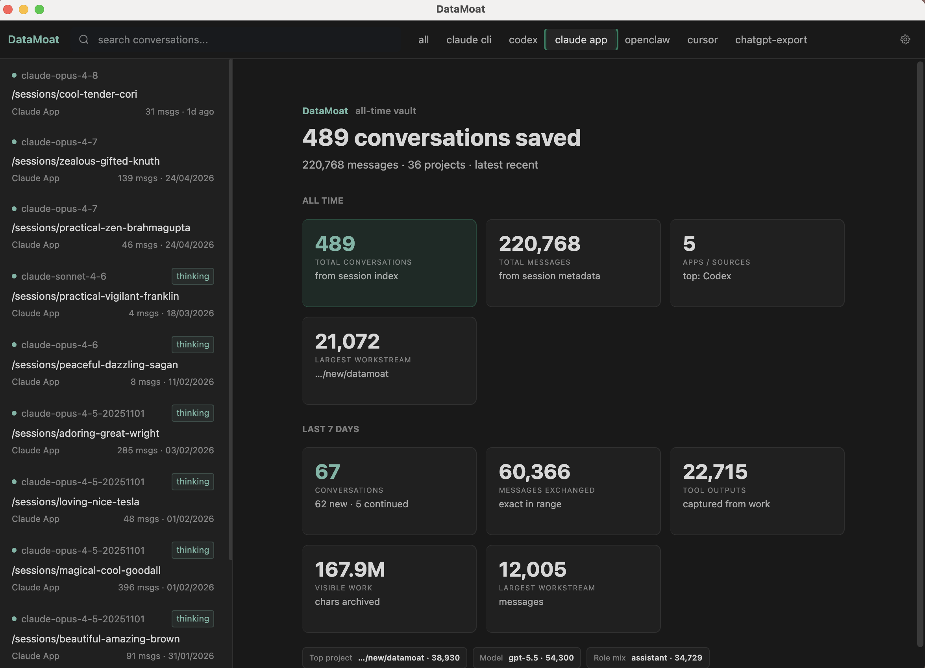Click thinking badge on practical-vigilant-franklin
The width and height of the screenshot is (925, 668).
192,276
